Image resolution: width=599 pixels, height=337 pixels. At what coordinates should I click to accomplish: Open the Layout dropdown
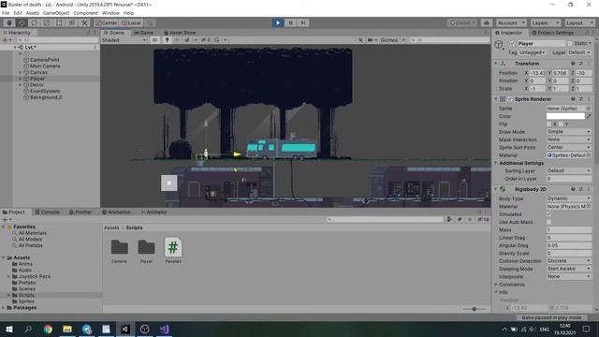coord(579,22)
